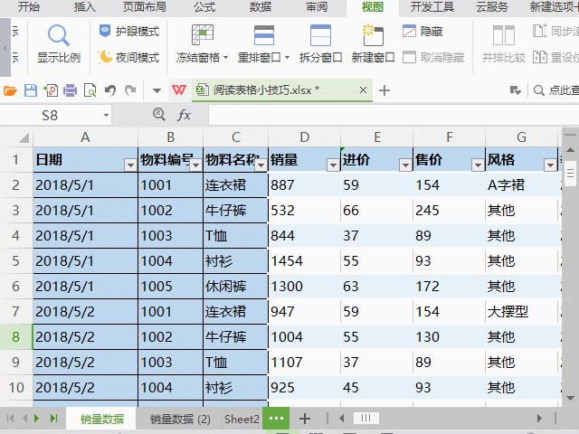Click the print icon
Viewport: 579px width, 434px height.
click(x=71, y=90)
